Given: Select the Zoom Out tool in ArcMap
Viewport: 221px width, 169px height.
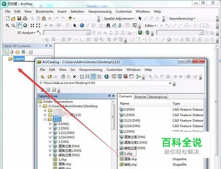Looking at the screenshot, I should click(13, 26).
